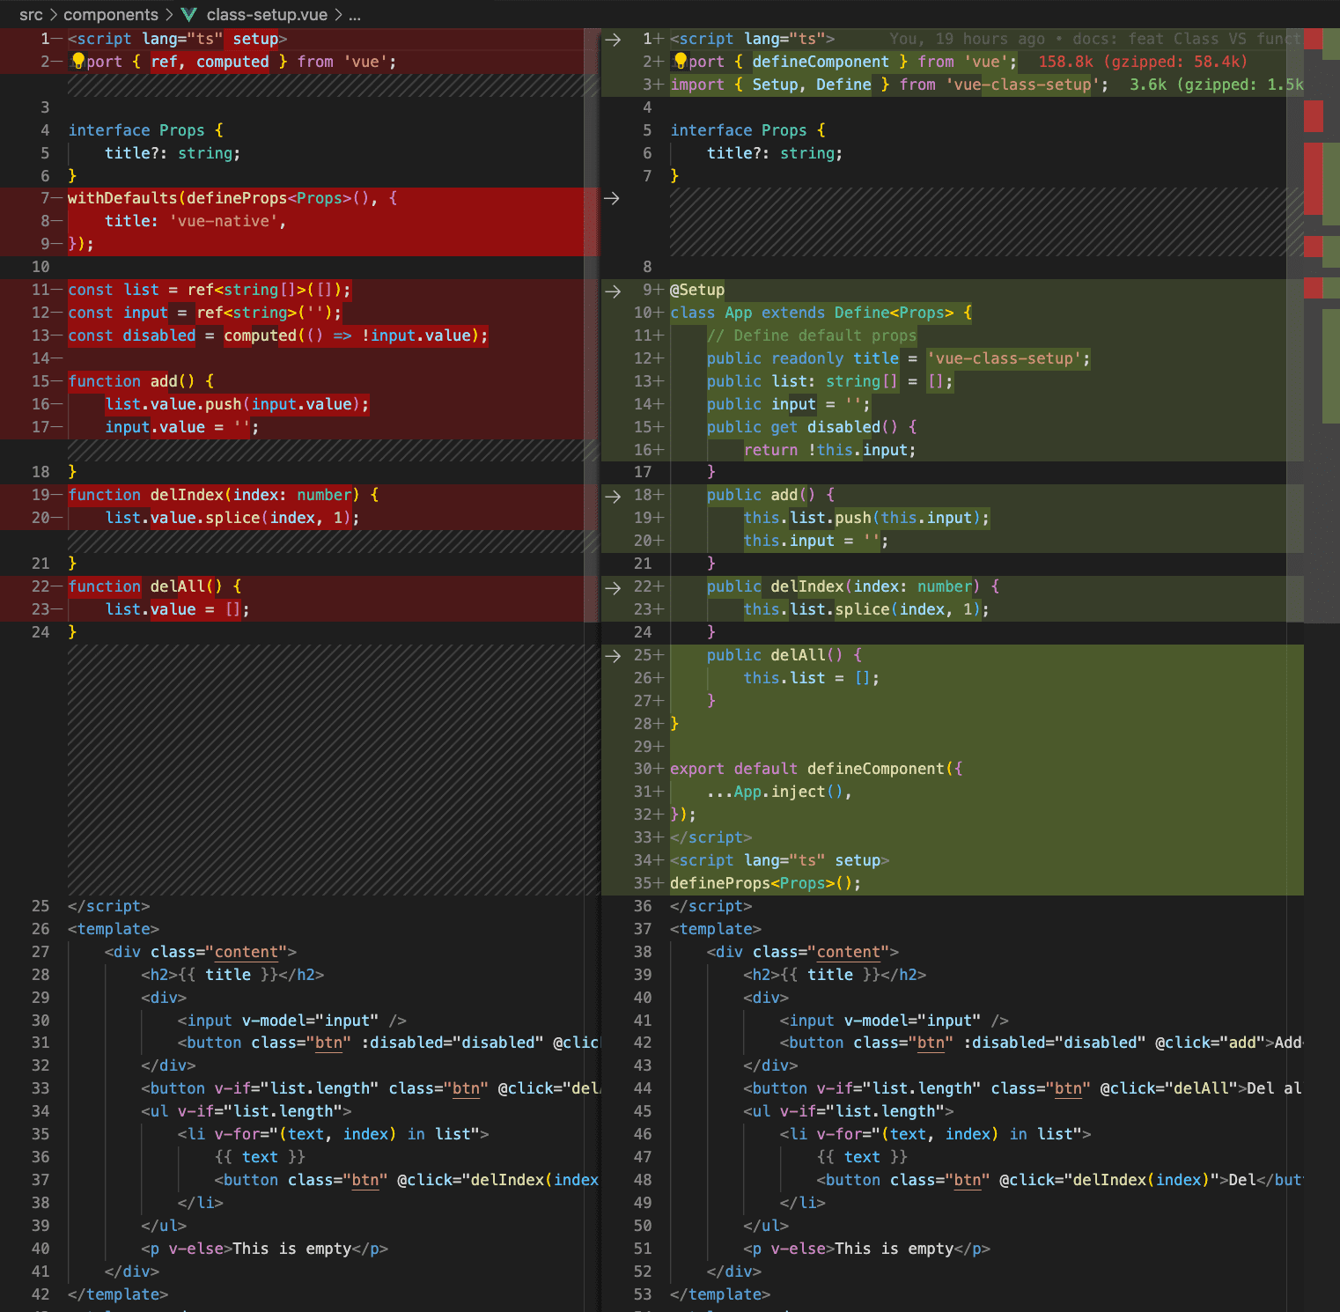Click 'this.list.splice(index, 1);' line
Screen dimensions: 1340x1312
[x=867, y=609]
